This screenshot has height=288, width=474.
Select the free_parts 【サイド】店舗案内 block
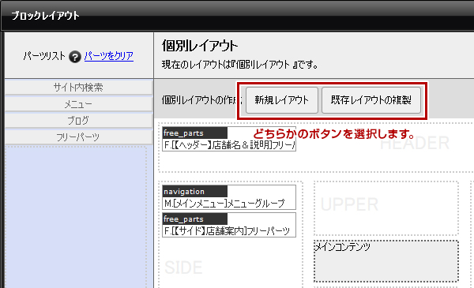[x=229, y=225]
